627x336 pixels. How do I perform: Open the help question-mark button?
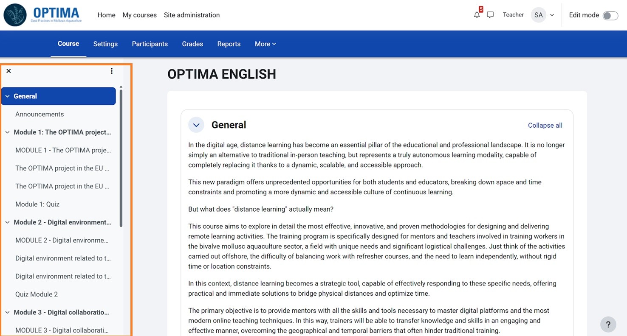click(x=608, y=325)
